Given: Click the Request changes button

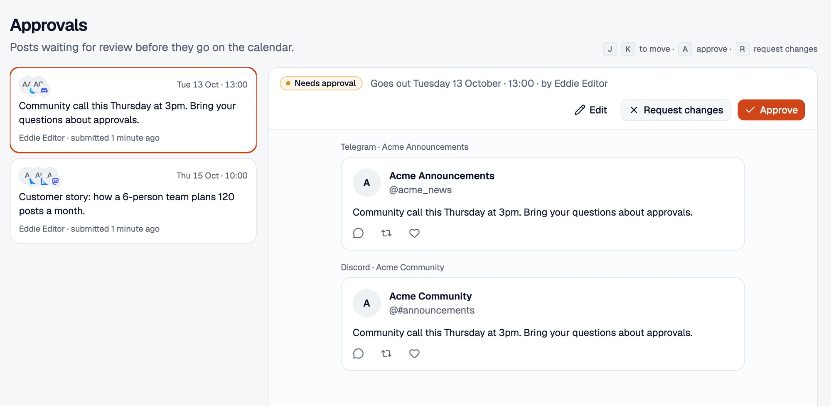Looking at the screenshot, I should (x=676, y=110).
